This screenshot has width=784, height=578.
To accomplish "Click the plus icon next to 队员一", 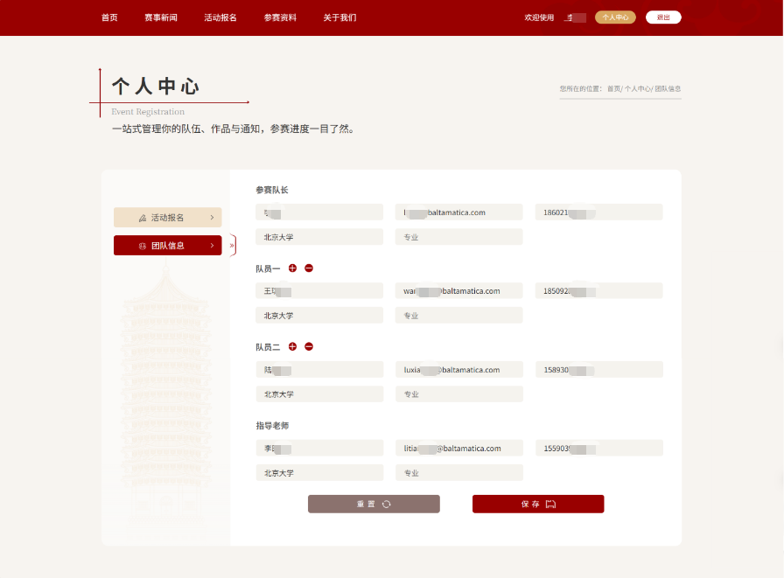I will point(292,268).
